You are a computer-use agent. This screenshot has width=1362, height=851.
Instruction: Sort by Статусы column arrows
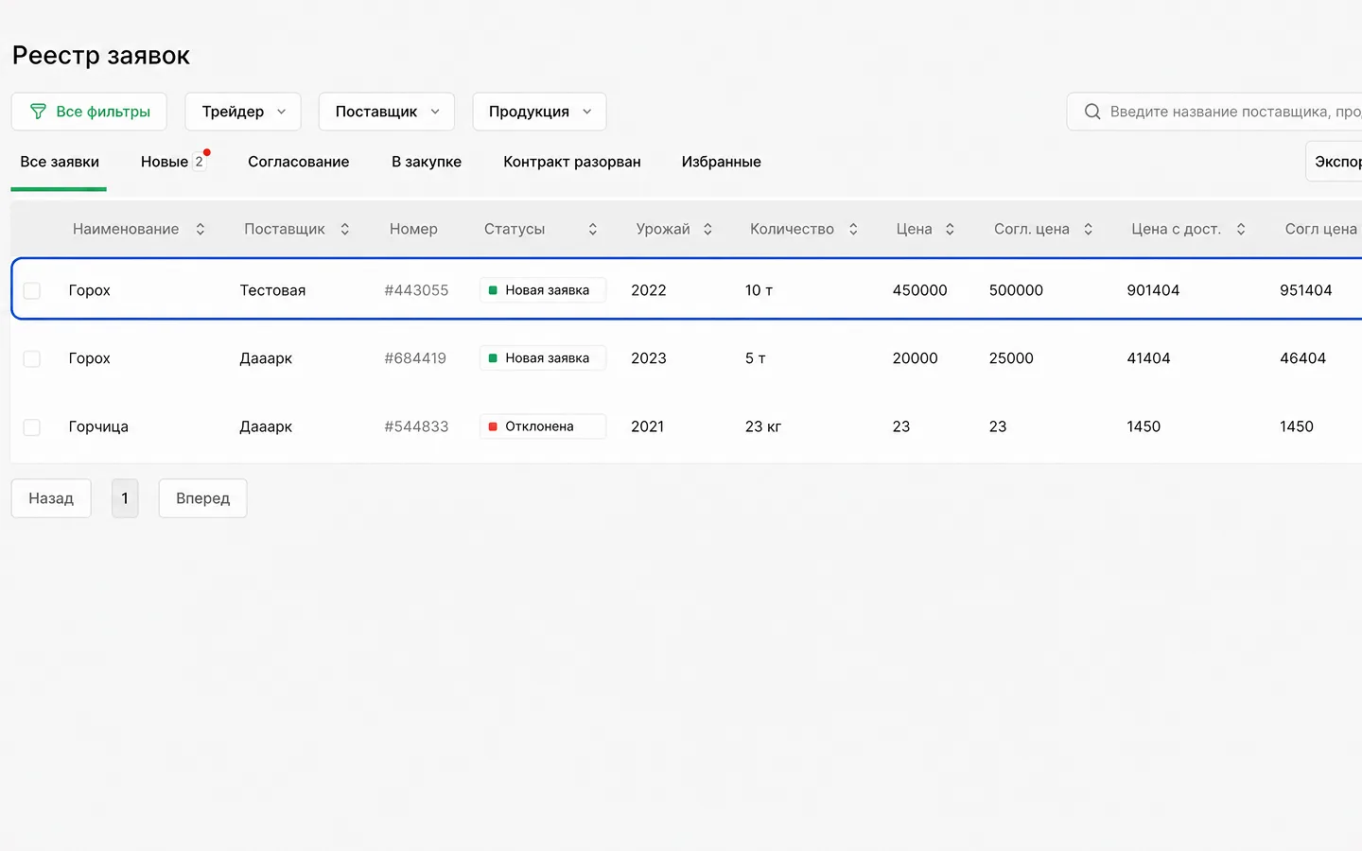point(593,229)
